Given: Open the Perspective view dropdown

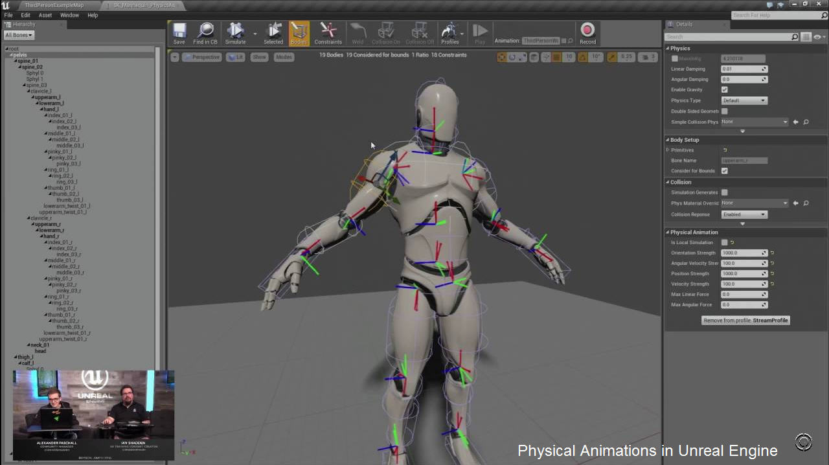Looking at the screenshot, I should pyautogui.click(x=202, y=57).
